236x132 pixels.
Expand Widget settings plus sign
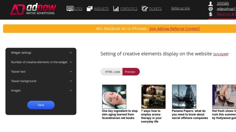(71, 53)
